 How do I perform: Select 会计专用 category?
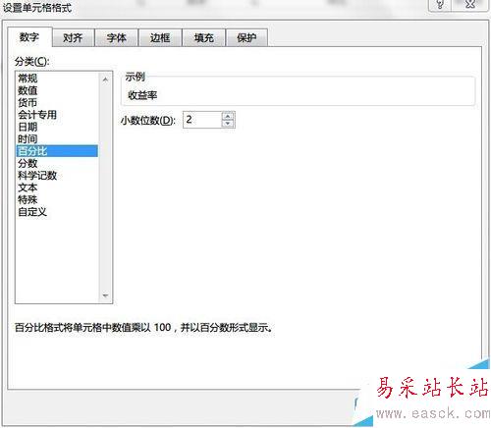[57, 115]
